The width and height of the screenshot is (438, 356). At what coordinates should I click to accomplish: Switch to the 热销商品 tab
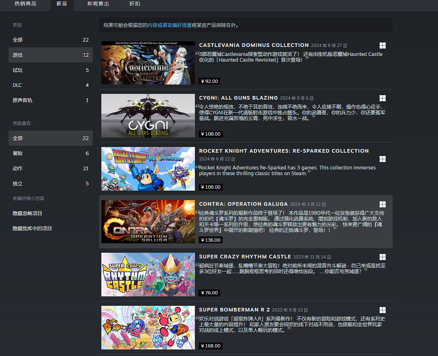25,3
